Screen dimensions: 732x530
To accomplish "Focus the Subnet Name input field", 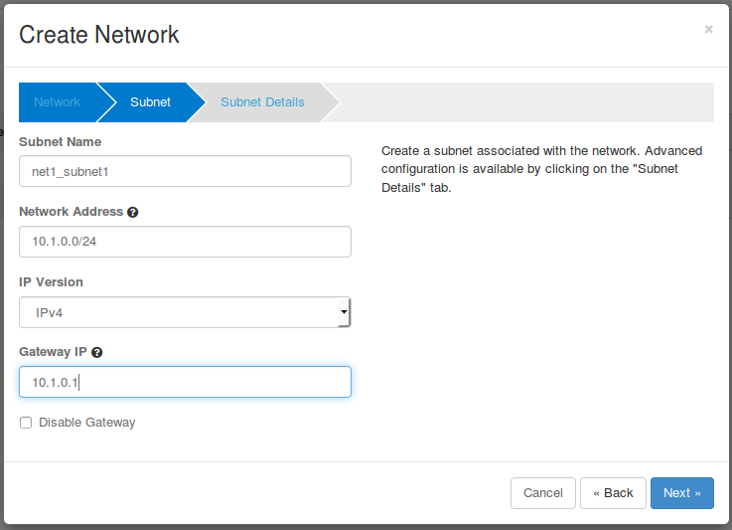I will point(185,171).
